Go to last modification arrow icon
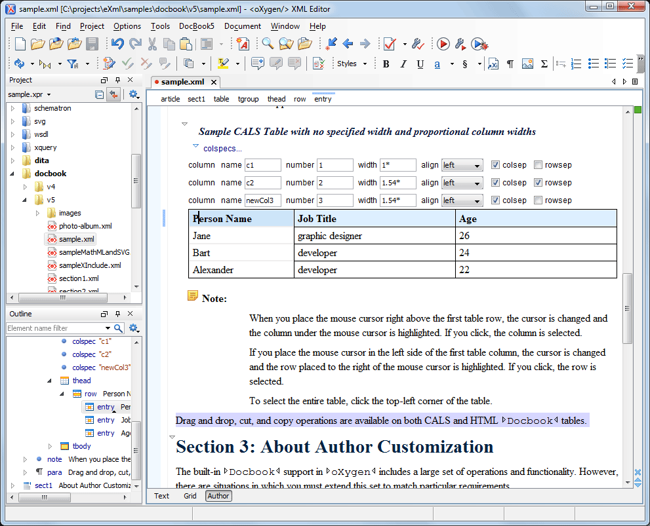 point(331,43)
